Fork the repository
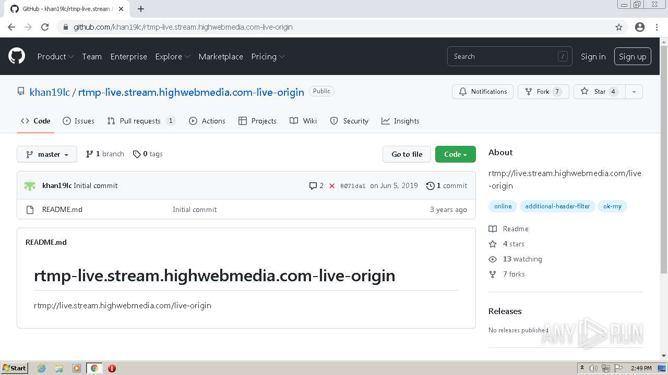The width and height of the screenshot is (668, 375). (543, 92)
